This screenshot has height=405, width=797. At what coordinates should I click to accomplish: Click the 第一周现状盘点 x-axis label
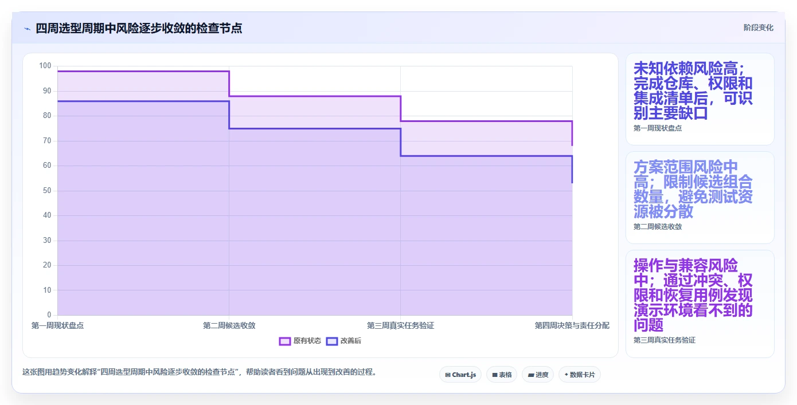(57, 325)
